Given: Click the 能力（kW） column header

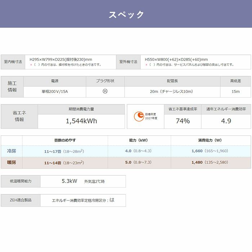Looking at the screenshot, I should coord(139,140).
